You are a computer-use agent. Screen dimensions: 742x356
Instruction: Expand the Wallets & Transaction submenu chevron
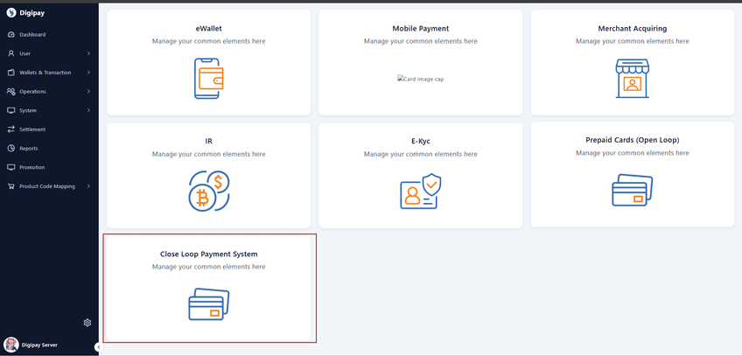pos(88,73)
